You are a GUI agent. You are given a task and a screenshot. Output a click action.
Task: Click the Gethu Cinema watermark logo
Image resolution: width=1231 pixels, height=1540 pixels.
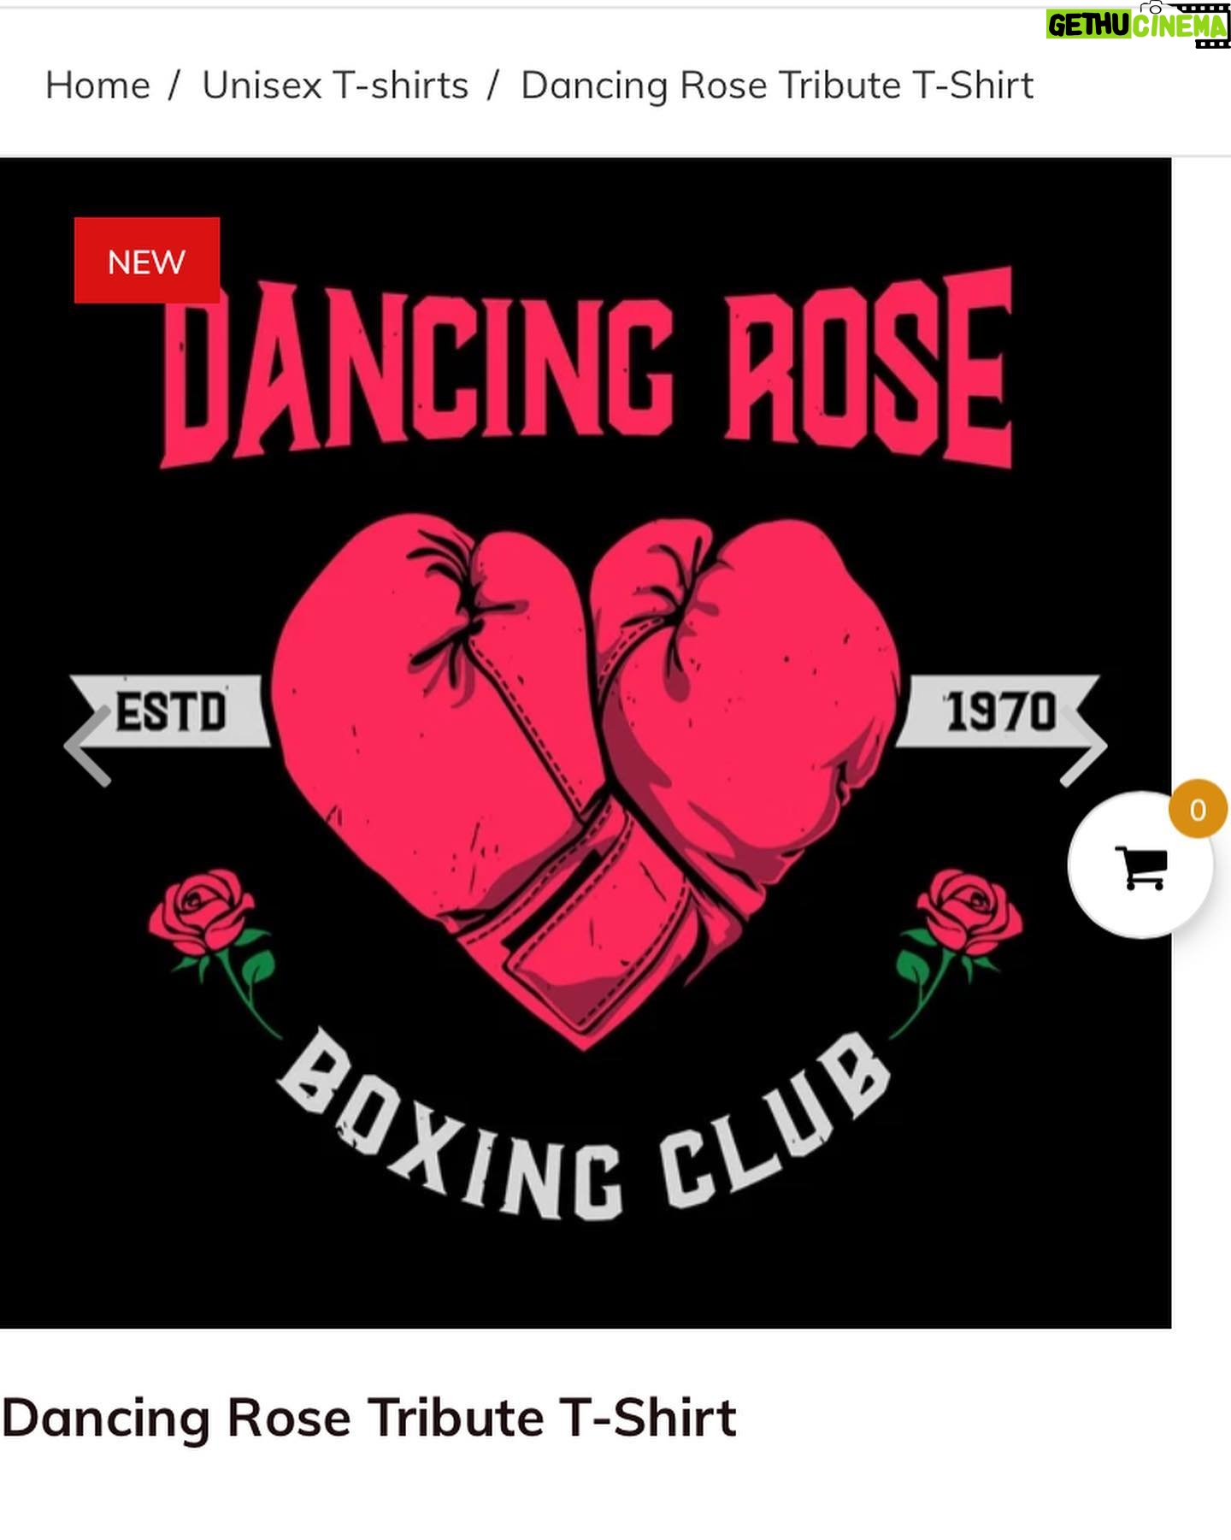1138,25
